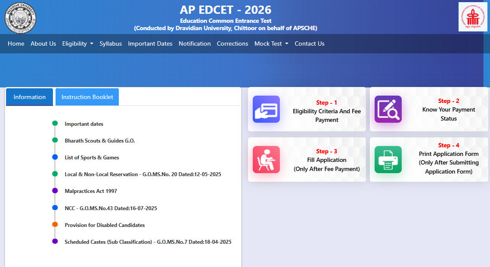Image resolution: width=490 pixels, height=267 pixels.
Task: Go to the Home page
Action: pyautogui.click(x=16, y=44)
